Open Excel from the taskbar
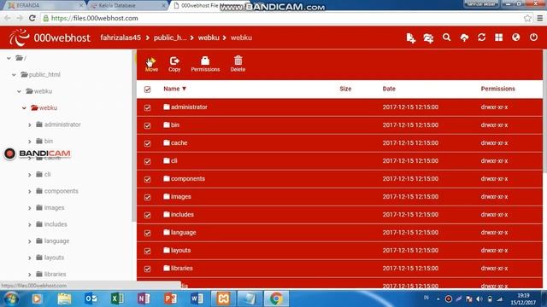Image resolution: width=547 pixels, height=307 pixels. point(117,298)
